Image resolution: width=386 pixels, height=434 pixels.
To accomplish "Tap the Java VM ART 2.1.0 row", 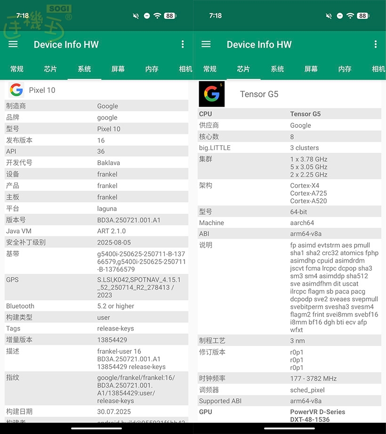I will point(96,231).
